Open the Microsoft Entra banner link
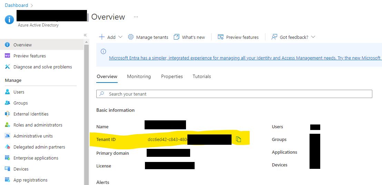This screenshot has width=382, height=185. [245, 58]
